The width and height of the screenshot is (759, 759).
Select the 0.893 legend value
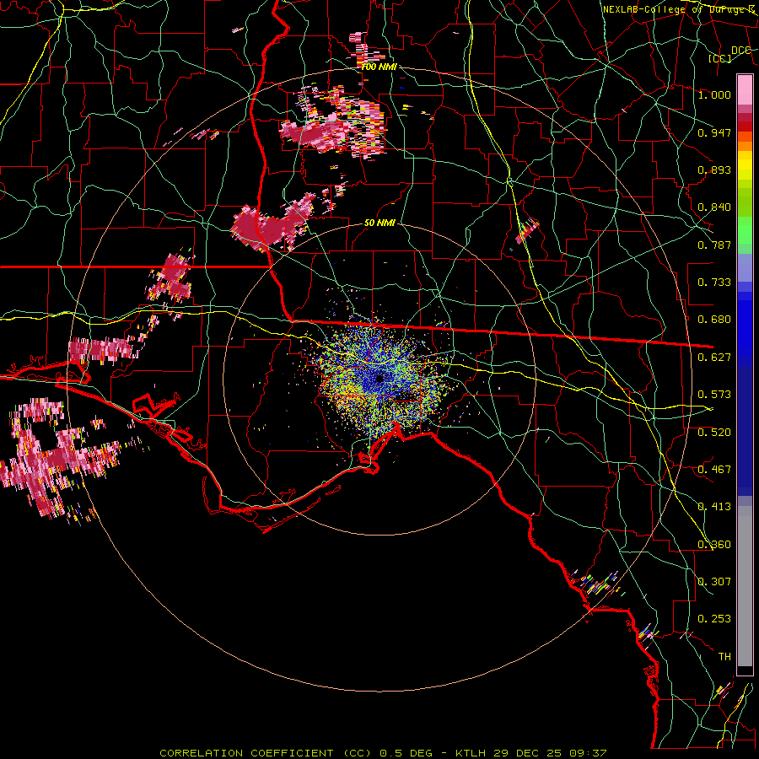[714, 170]
